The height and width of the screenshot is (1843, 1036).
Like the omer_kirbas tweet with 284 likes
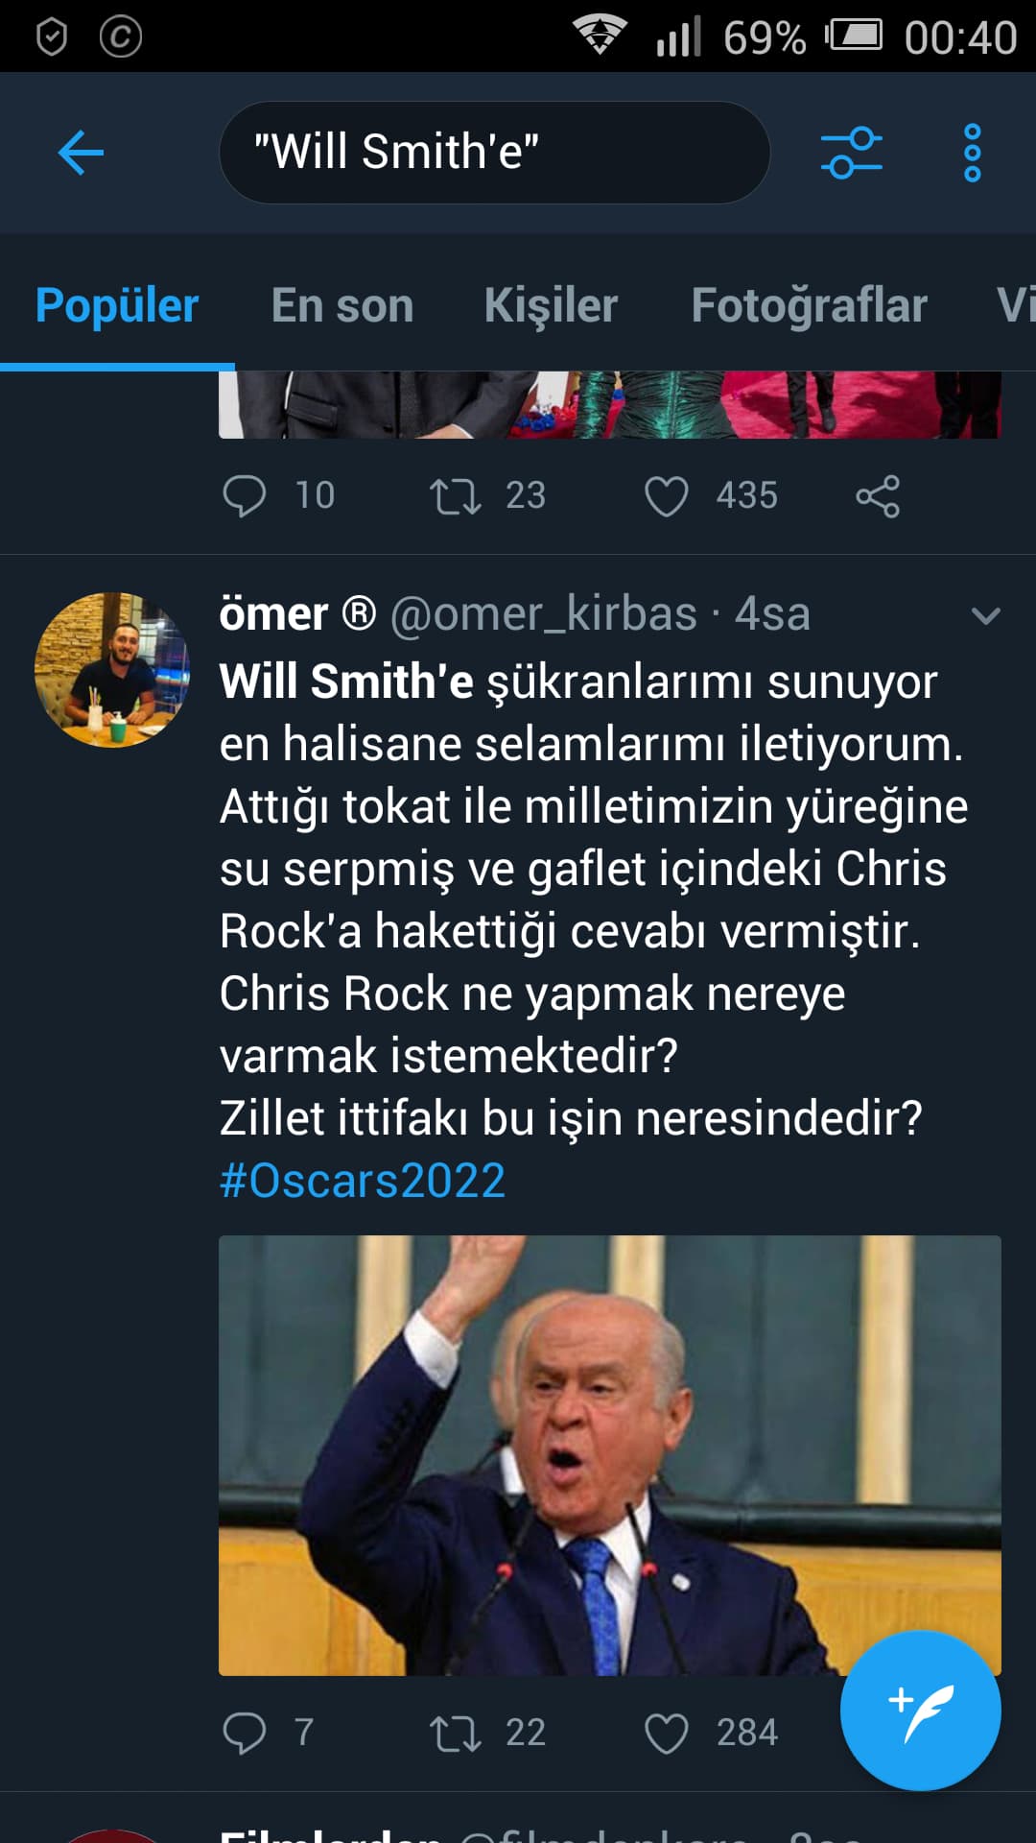[667, 1733]
